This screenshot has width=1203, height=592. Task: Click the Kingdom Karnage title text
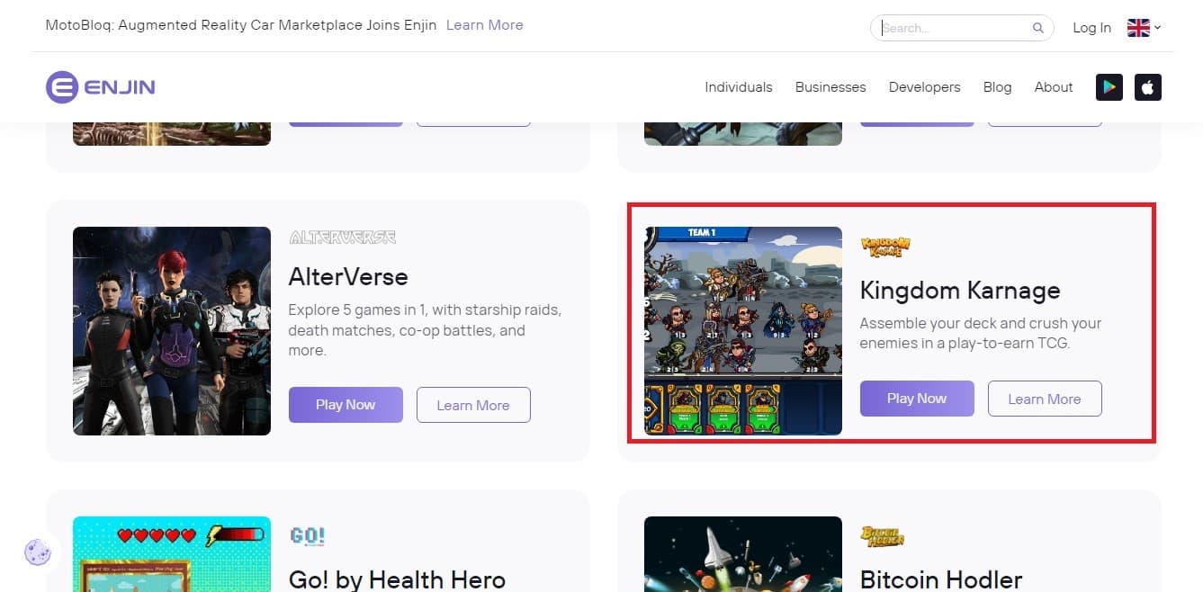[x=960, y=290]
